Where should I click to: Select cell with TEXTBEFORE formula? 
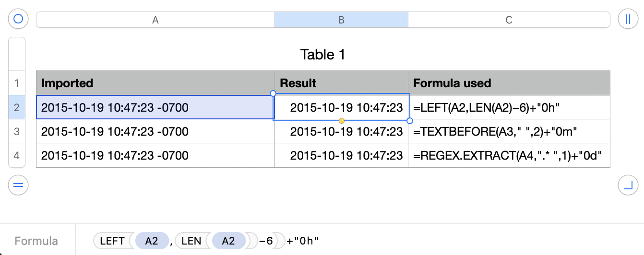pos(509,131)
